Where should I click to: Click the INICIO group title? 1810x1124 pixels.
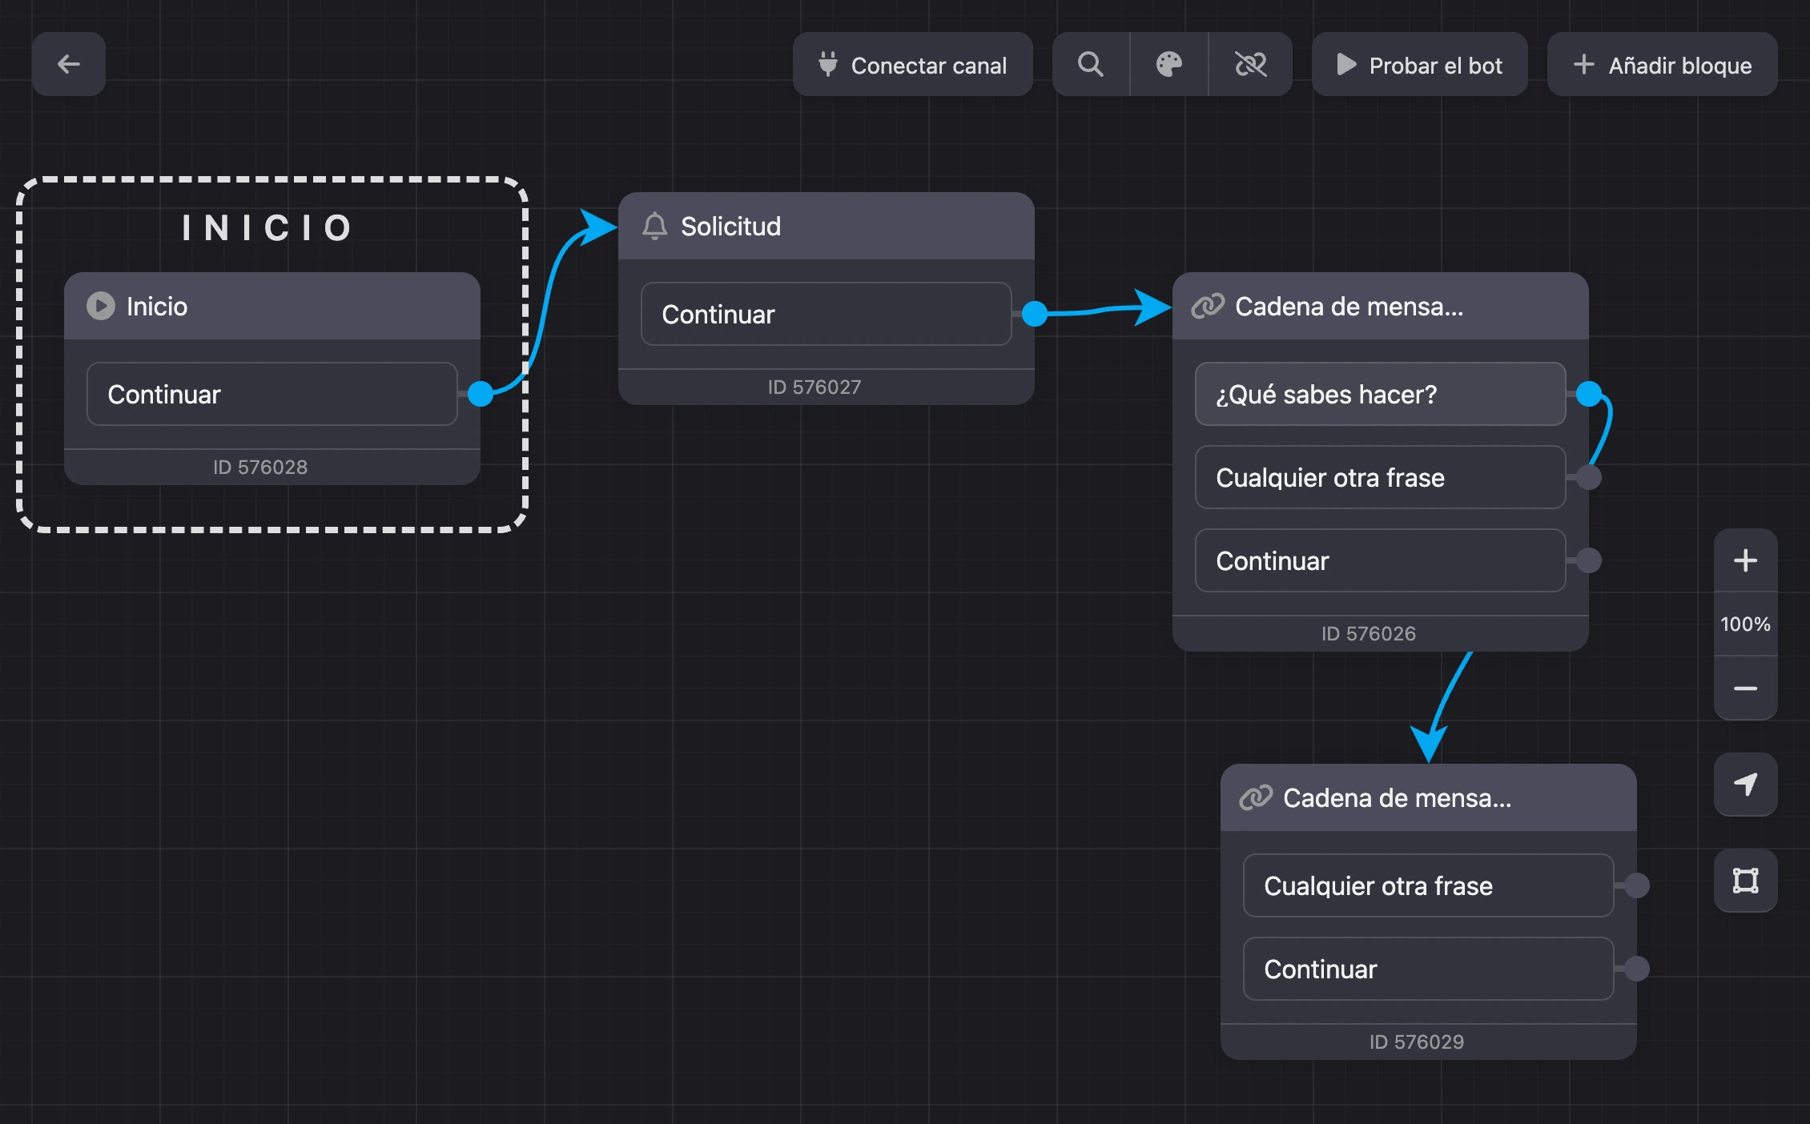point(267,227)
